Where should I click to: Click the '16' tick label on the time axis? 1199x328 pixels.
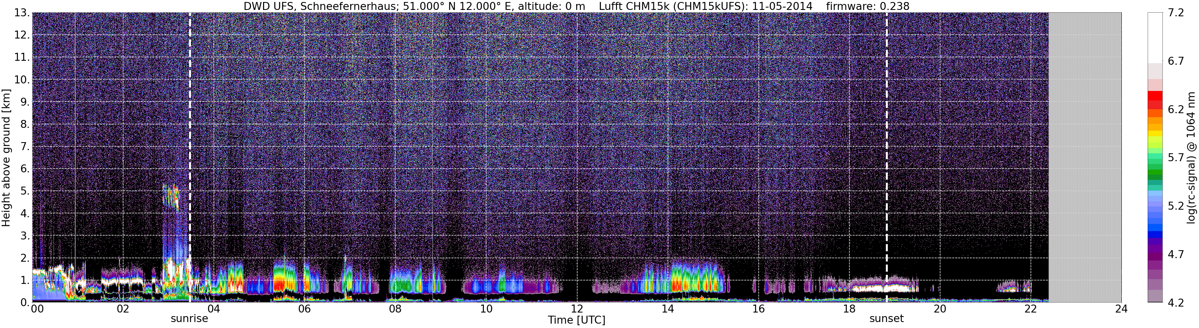pyautogui.click(x=758, y=309)
